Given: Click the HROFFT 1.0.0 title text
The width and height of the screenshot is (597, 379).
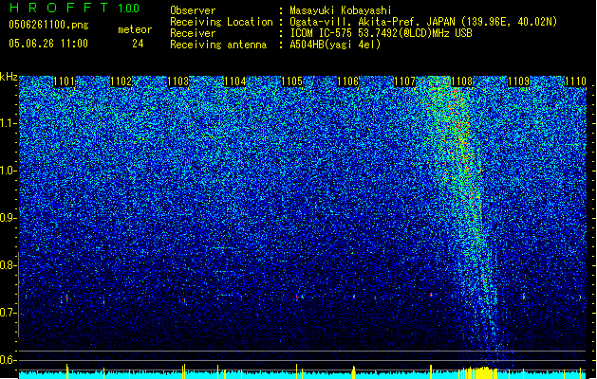Looking at the screenshot, I should point(75,8).
